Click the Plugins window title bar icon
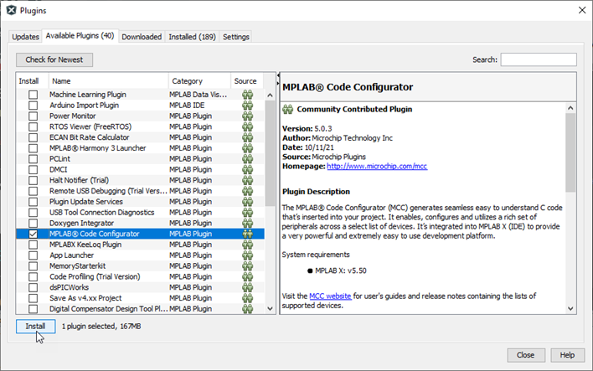The image size is (593, 371). point(10,10)
